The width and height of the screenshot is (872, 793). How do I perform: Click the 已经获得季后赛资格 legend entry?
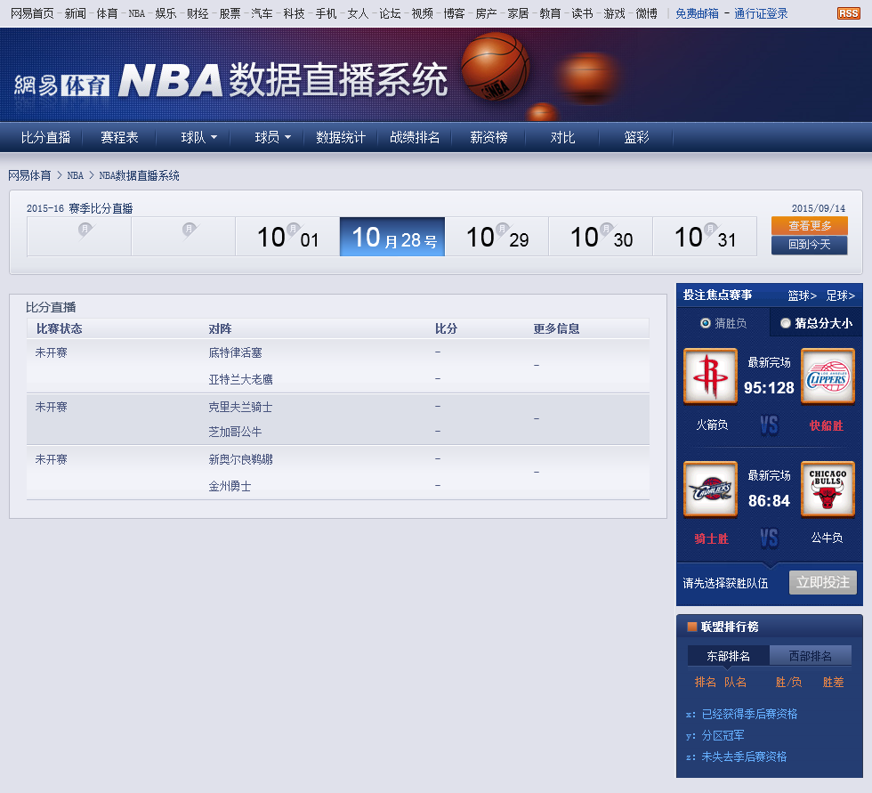[749, 714]
